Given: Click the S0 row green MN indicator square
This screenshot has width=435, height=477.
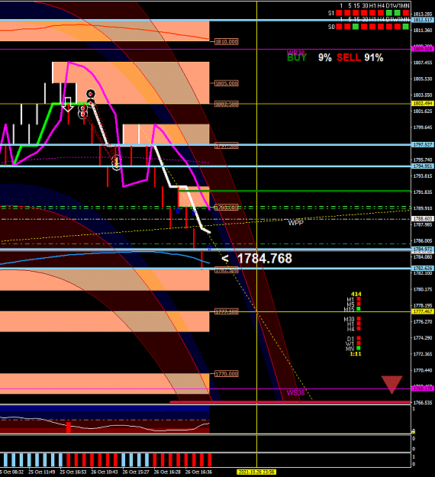Looking at the screenshot, I should pos(405,27).
